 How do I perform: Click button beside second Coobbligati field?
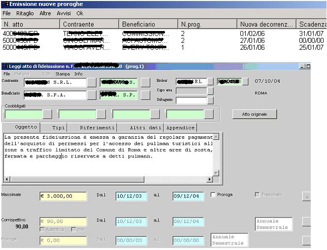pyautogui.click(x=101, y=114)
